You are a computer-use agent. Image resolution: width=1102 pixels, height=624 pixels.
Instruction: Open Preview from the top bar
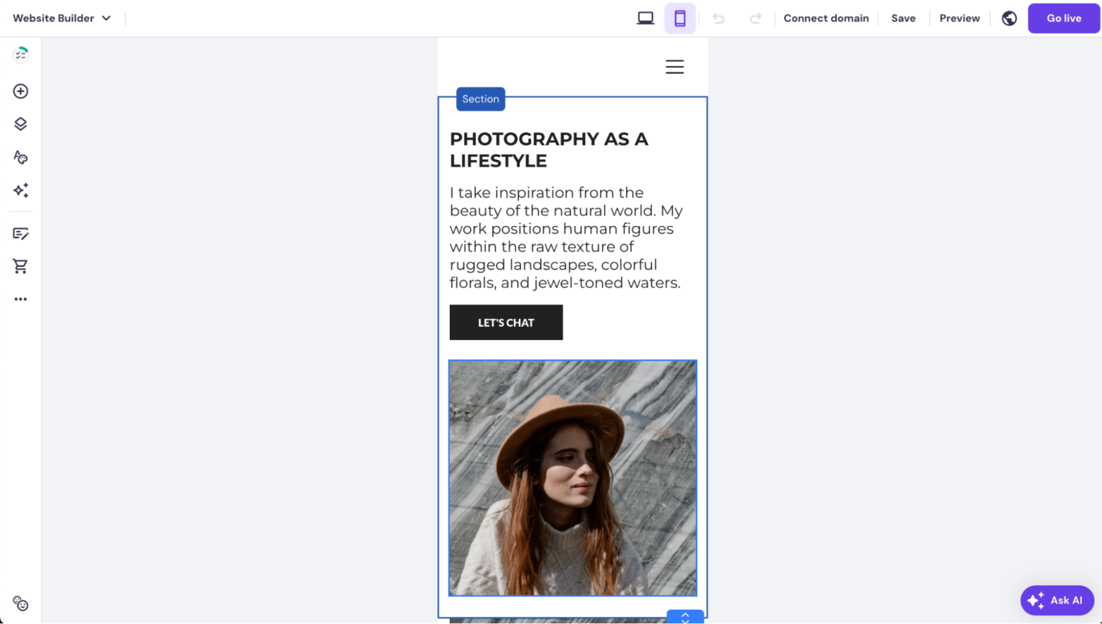[x=959, y=18]
